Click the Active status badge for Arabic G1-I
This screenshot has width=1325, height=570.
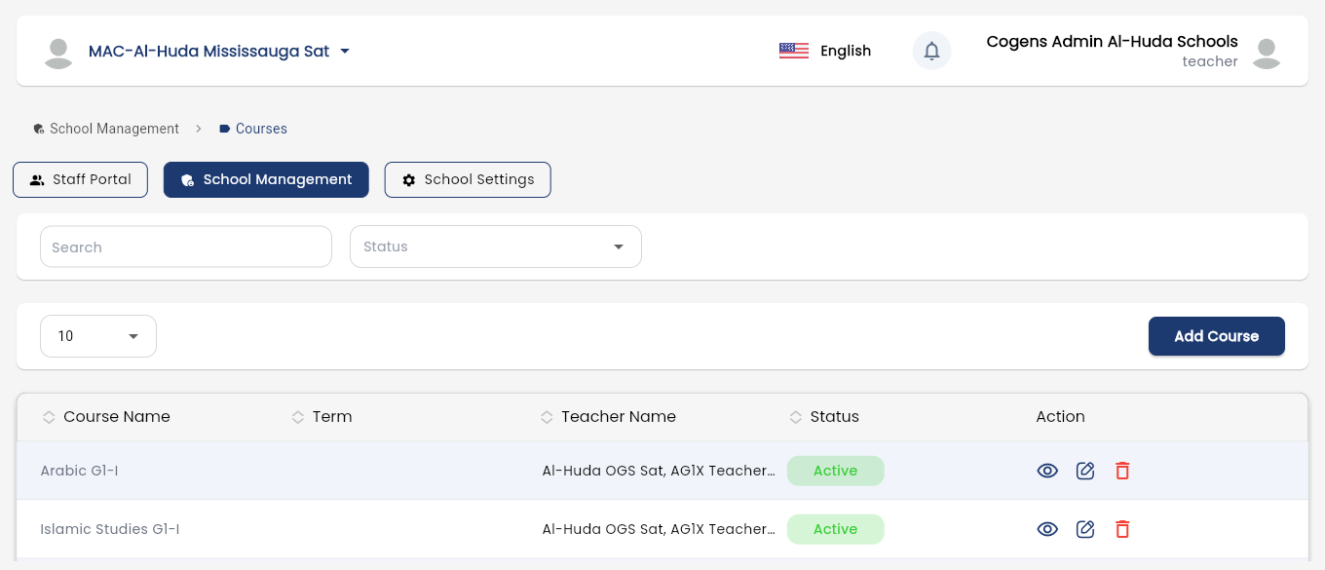coord(835,471)
